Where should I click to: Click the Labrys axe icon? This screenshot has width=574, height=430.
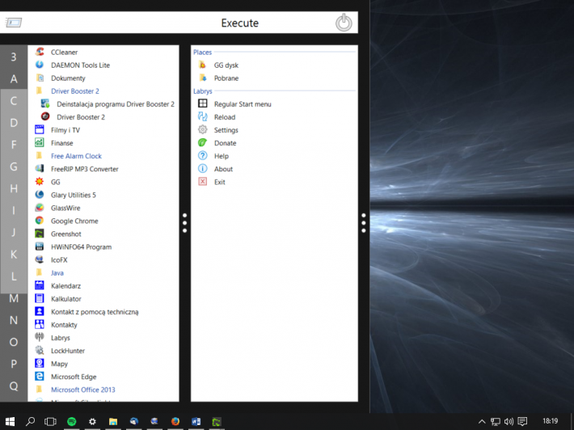[40, 337]
